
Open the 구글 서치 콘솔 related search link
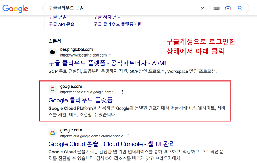(x=107, y=17)
